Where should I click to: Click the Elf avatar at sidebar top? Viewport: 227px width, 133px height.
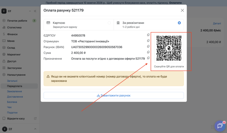[x=4, y=11]
